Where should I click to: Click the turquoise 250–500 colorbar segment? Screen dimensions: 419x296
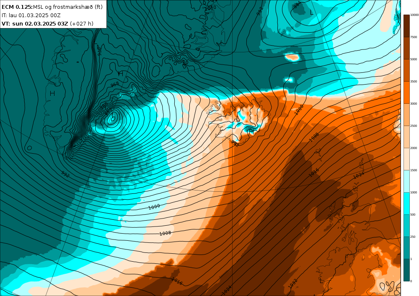click(406, 225)
